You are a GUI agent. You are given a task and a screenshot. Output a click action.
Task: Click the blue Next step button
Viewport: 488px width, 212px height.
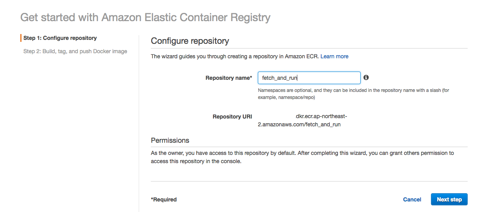tap(449, 199)
